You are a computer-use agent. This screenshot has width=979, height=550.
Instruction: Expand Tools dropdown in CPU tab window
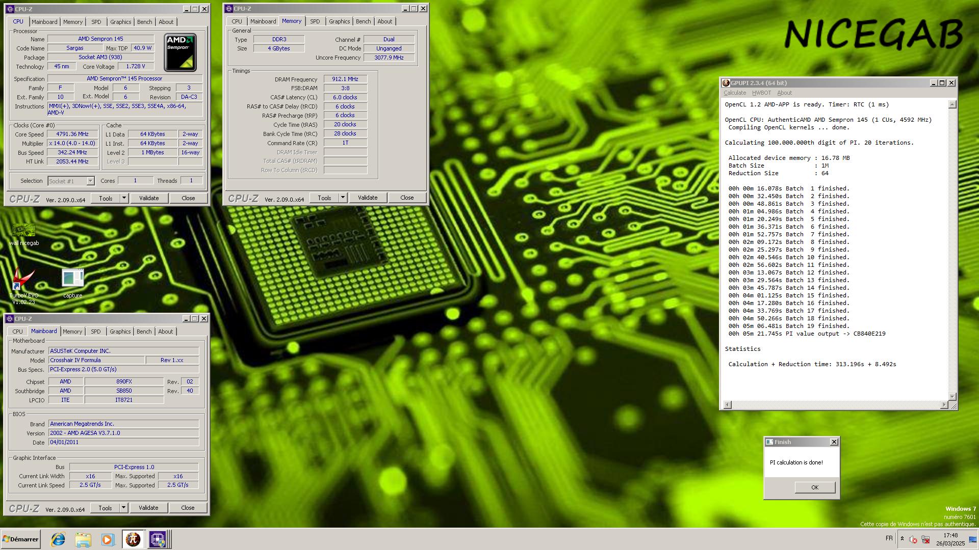tap(124, 198)
